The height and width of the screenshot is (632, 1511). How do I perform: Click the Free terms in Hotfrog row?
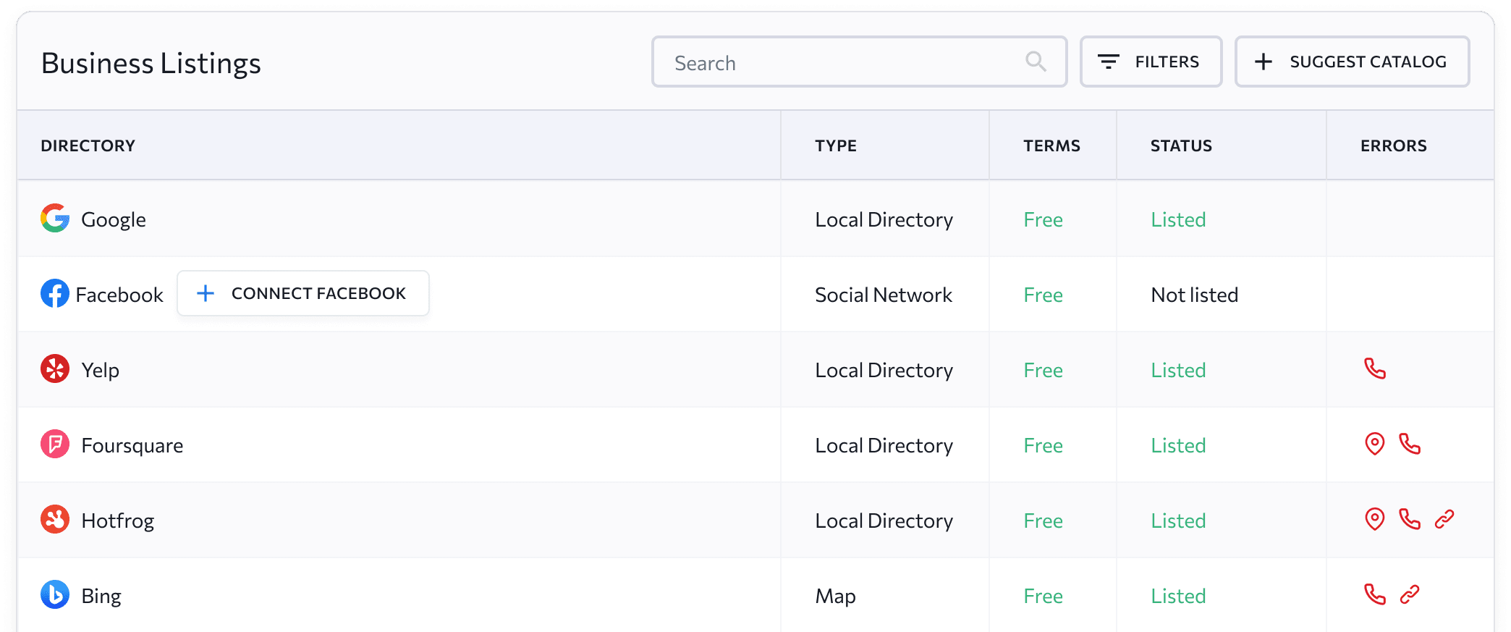1043,521
